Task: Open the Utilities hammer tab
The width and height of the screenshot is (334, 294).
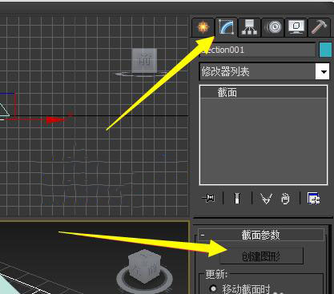Action: [x=319, y=27]
